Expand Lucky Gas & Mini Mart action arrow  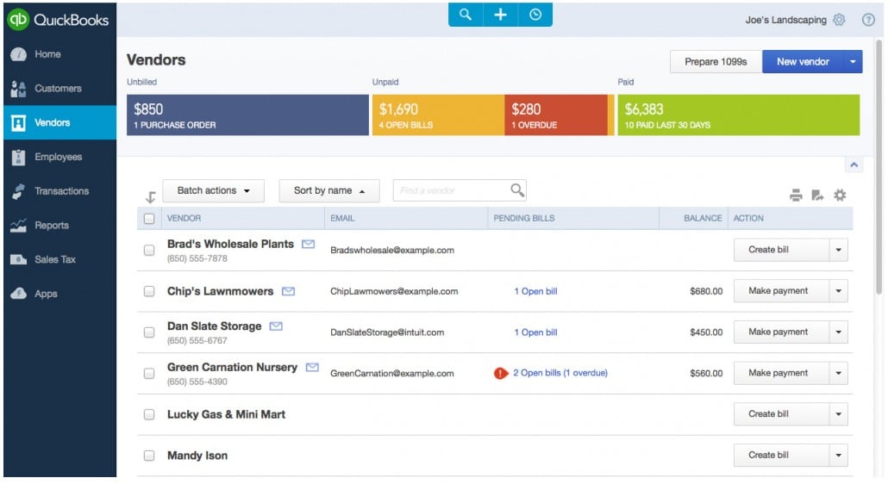point(839,414)
